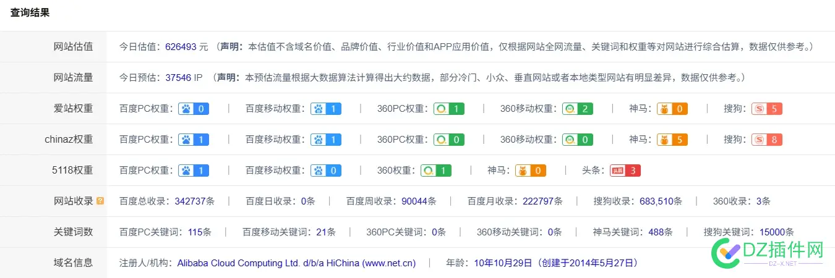Click the chinaz Baidu mobile weight badge
The image size is (835, 278).
[326, 140]
